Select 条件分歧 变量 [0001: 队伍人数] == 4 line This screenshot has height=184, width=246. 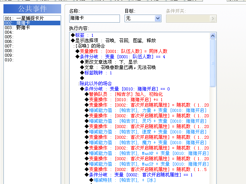pos(120,57)
